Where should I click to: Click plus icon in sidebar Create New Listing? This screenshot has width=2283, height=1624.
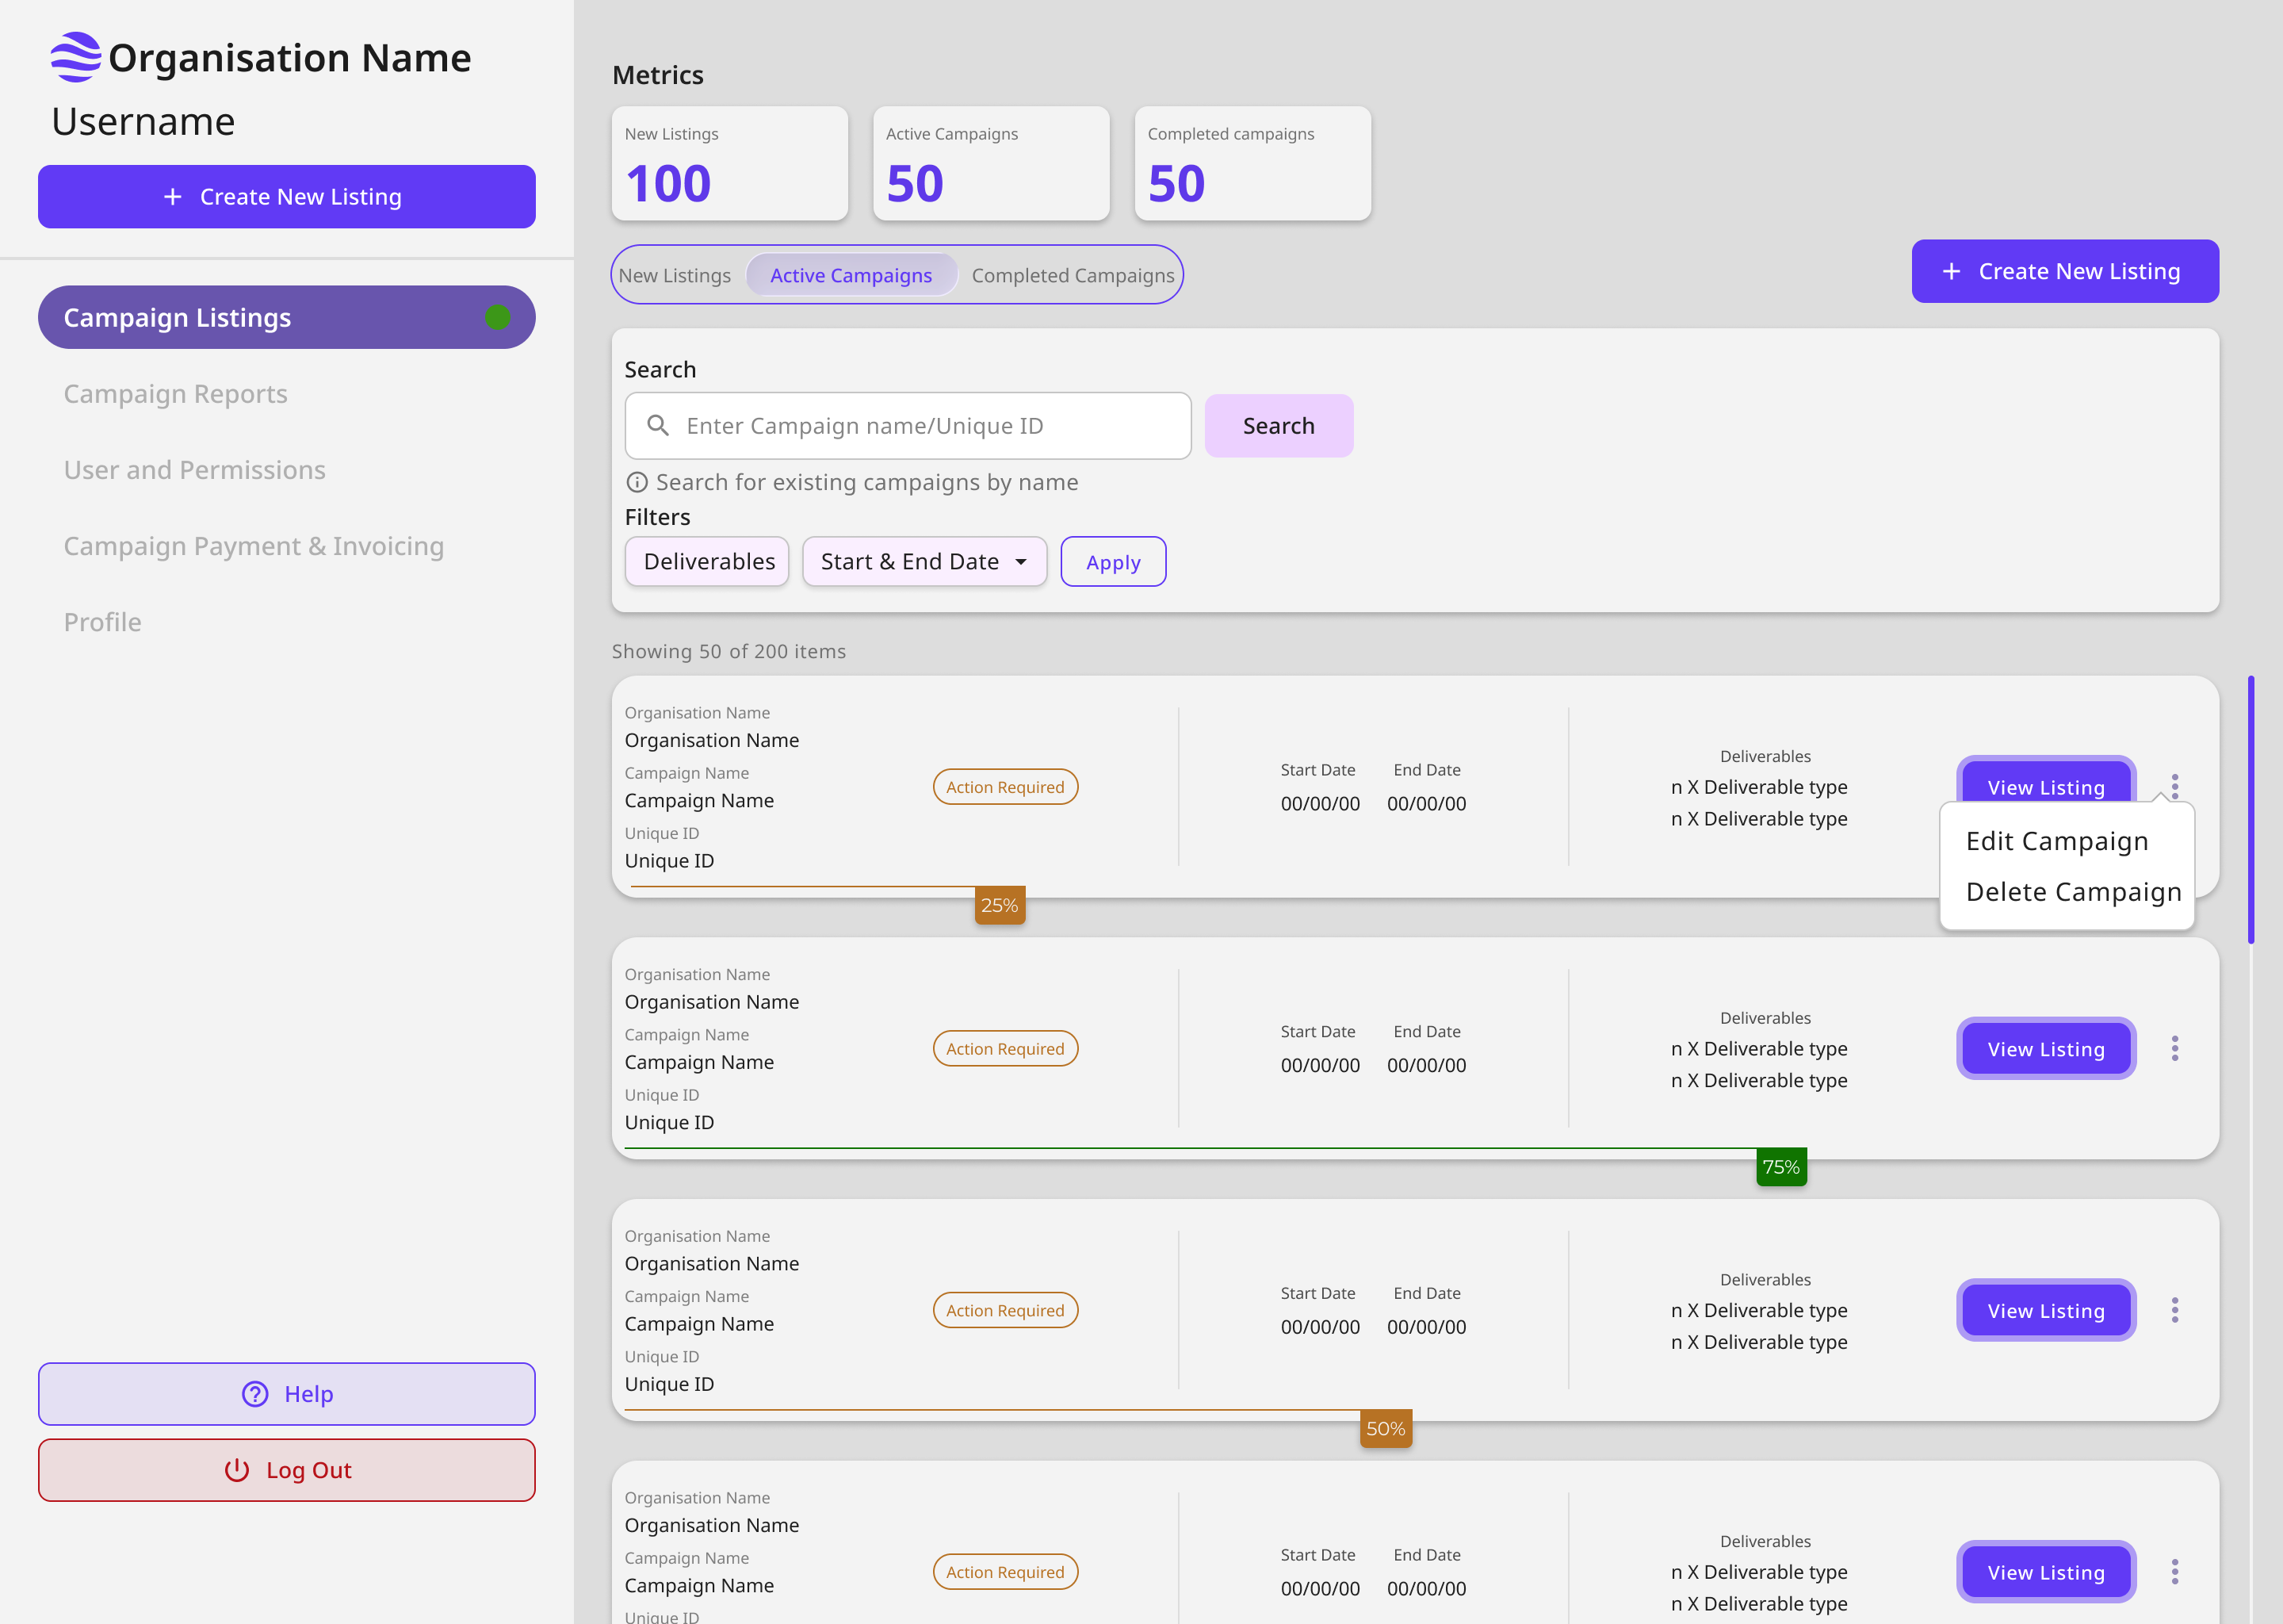tap(173, 197)
